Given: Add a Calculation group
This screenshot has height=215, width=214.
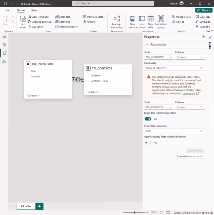Looking at the screenshot, I should click(161, 22).
